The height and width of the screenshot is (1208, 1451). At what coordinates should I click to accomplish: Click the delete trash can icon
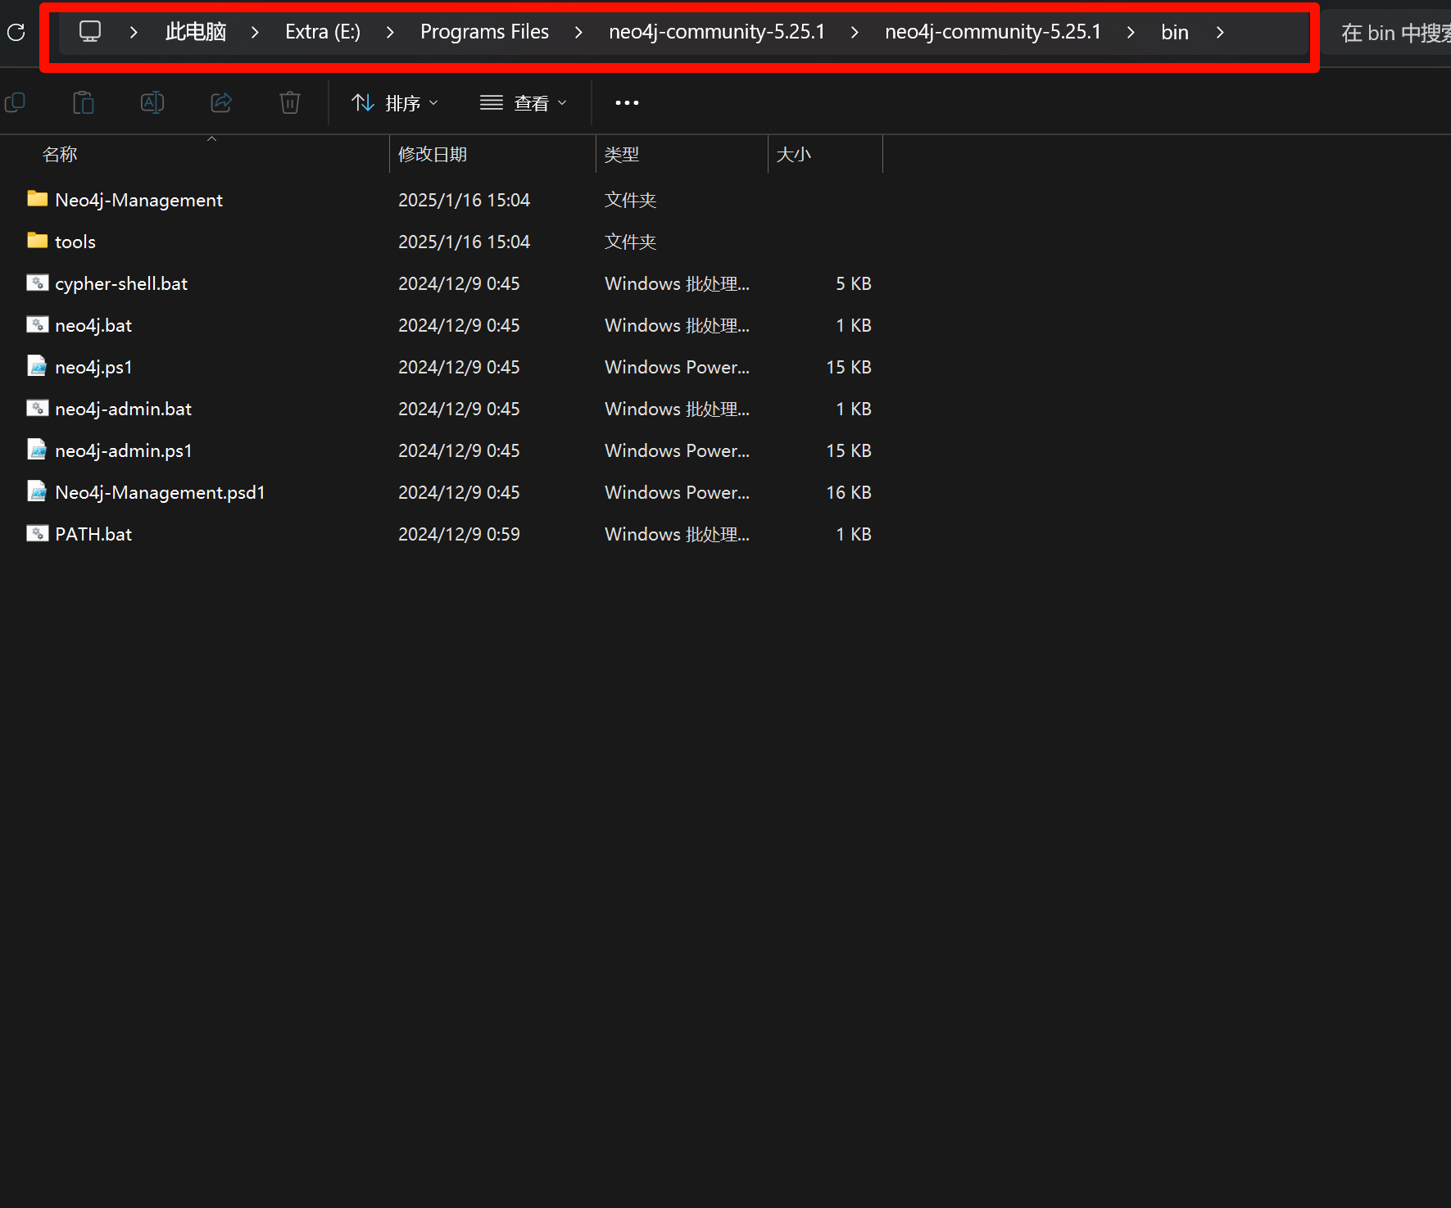290,102
